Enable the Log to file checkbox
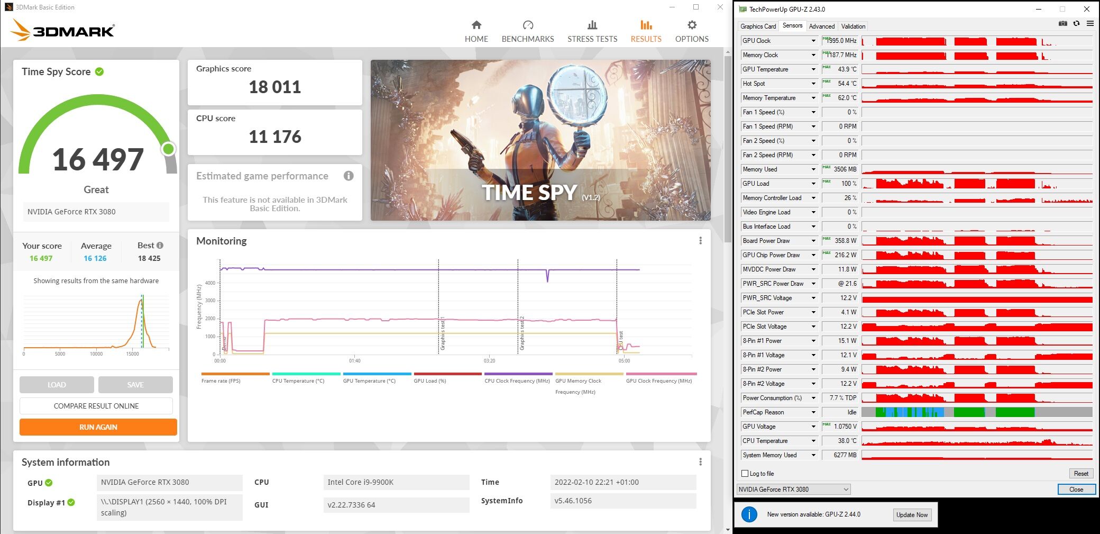This screenshot has height=534, width=1100. click(x=745, y=474)
